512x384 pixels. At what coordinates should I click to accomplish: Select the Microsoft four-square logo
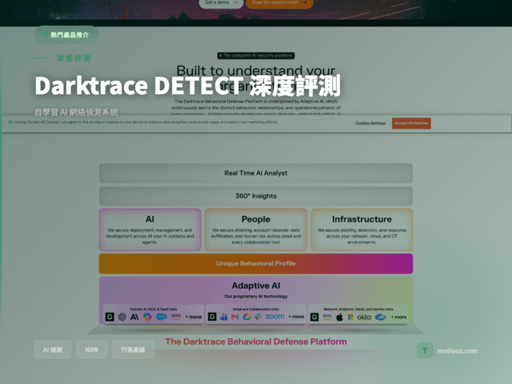click(x=351, y=317)
